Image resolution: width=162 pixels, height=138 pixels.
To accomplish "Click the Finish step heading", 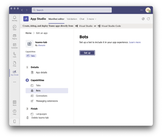I will coord(34,109).
